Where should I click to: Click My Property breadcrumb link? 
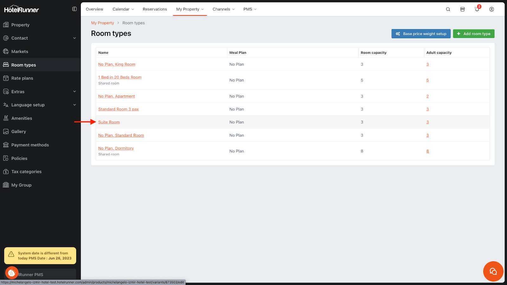(102, 23)
